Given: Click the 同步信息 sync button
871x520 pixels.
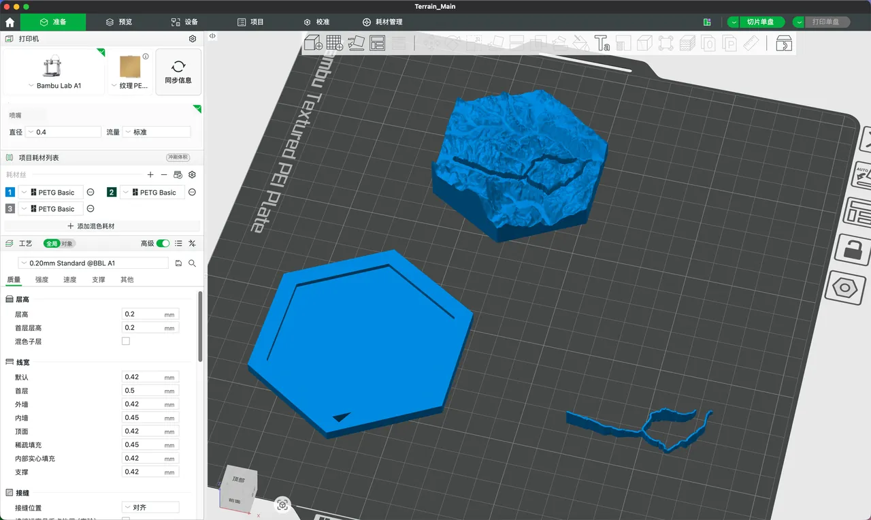Looking at the screenshot, I should point(178,71).
